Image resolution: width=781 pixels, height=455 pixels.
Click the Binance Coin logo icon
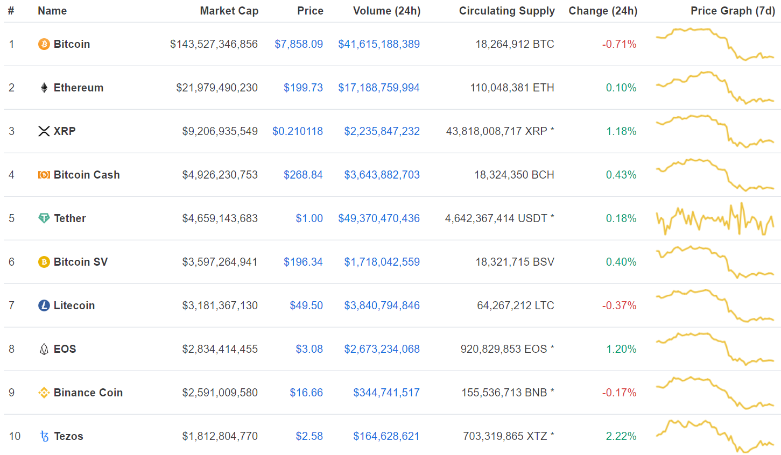(x=44, y=393)
